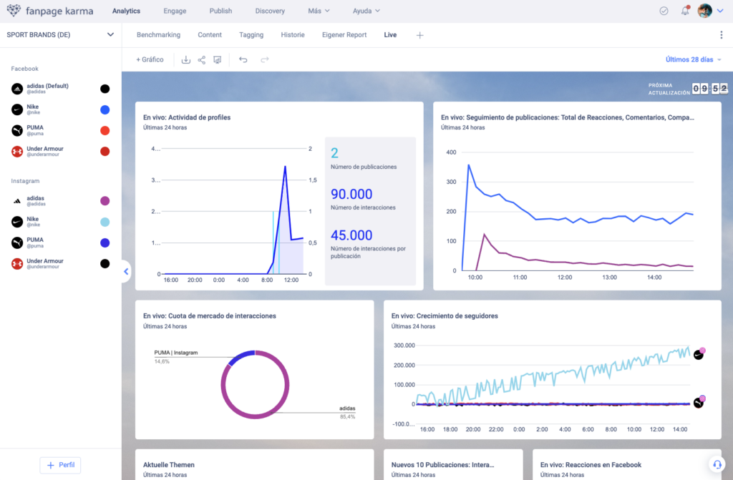This screenshot has height=480, width=733.
Task: Switch to the Content tab
Action: click(x=210, y=34)
